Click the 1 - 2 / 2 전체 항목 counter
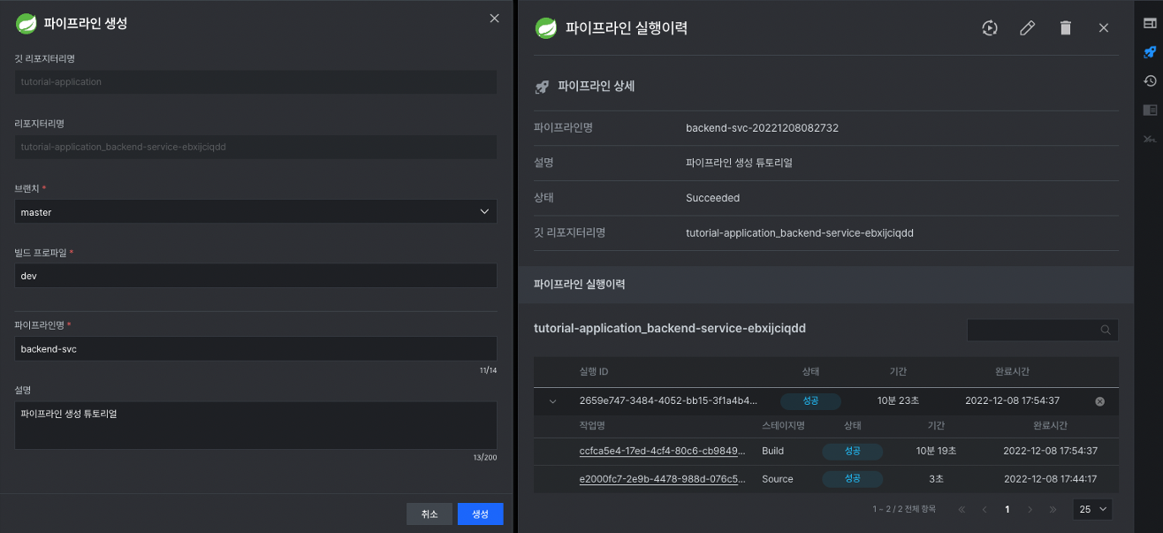The image size is (1163, 533). (905, 509)
